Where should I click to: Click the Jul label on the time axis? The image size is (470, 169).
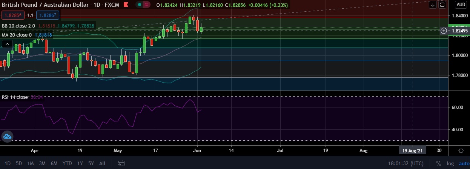coord(280,150)
